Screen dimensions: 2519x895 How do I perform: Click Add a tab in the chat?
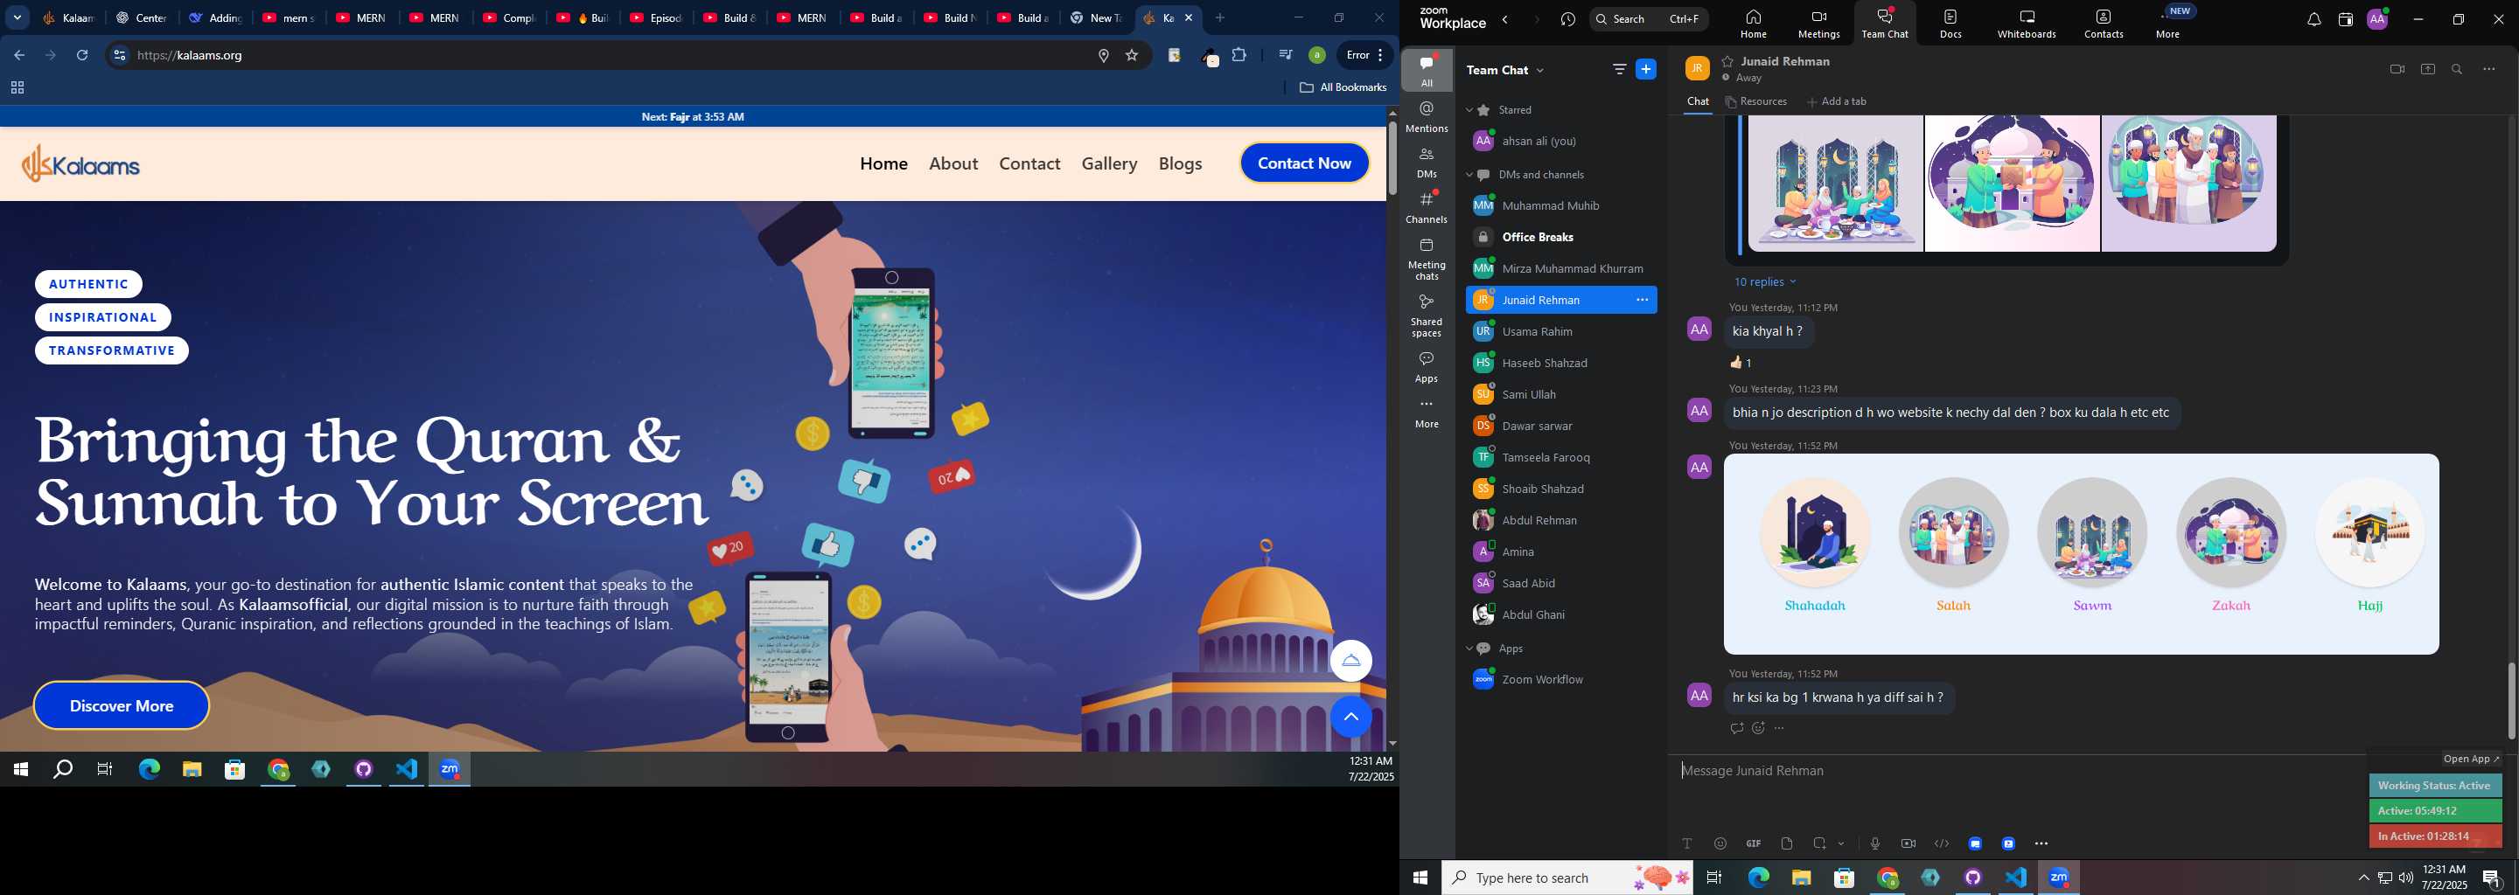coord(1837,101)
